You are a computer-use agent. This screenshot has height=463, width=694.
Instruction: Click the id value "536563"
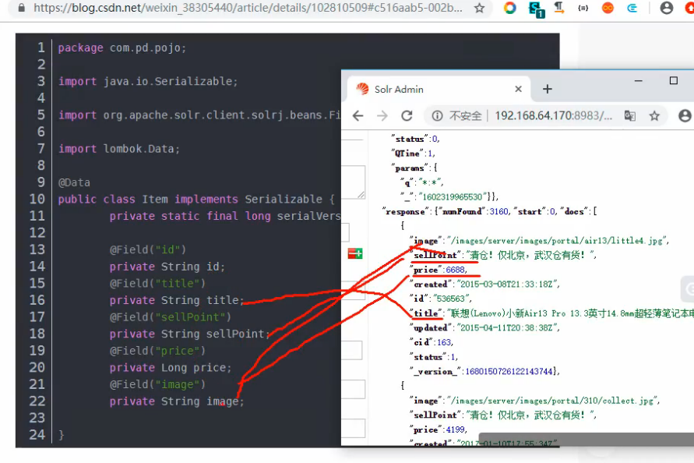pyautogui.click(x=453, y=299)
